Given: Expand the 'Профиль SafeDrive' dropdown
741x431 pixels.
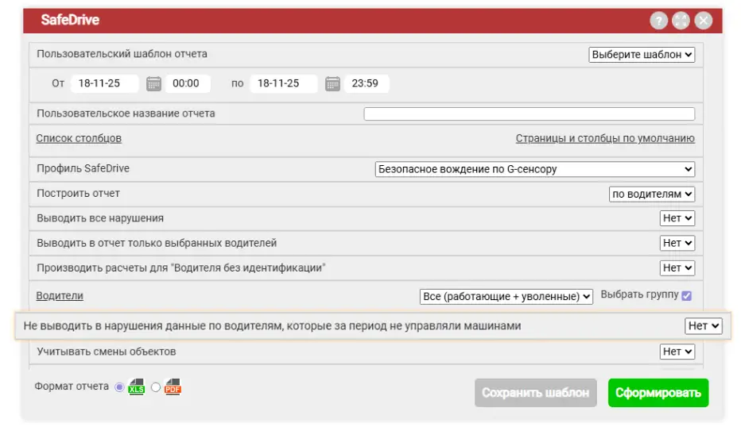Looking at the screenshot, I should coord(534,169).
